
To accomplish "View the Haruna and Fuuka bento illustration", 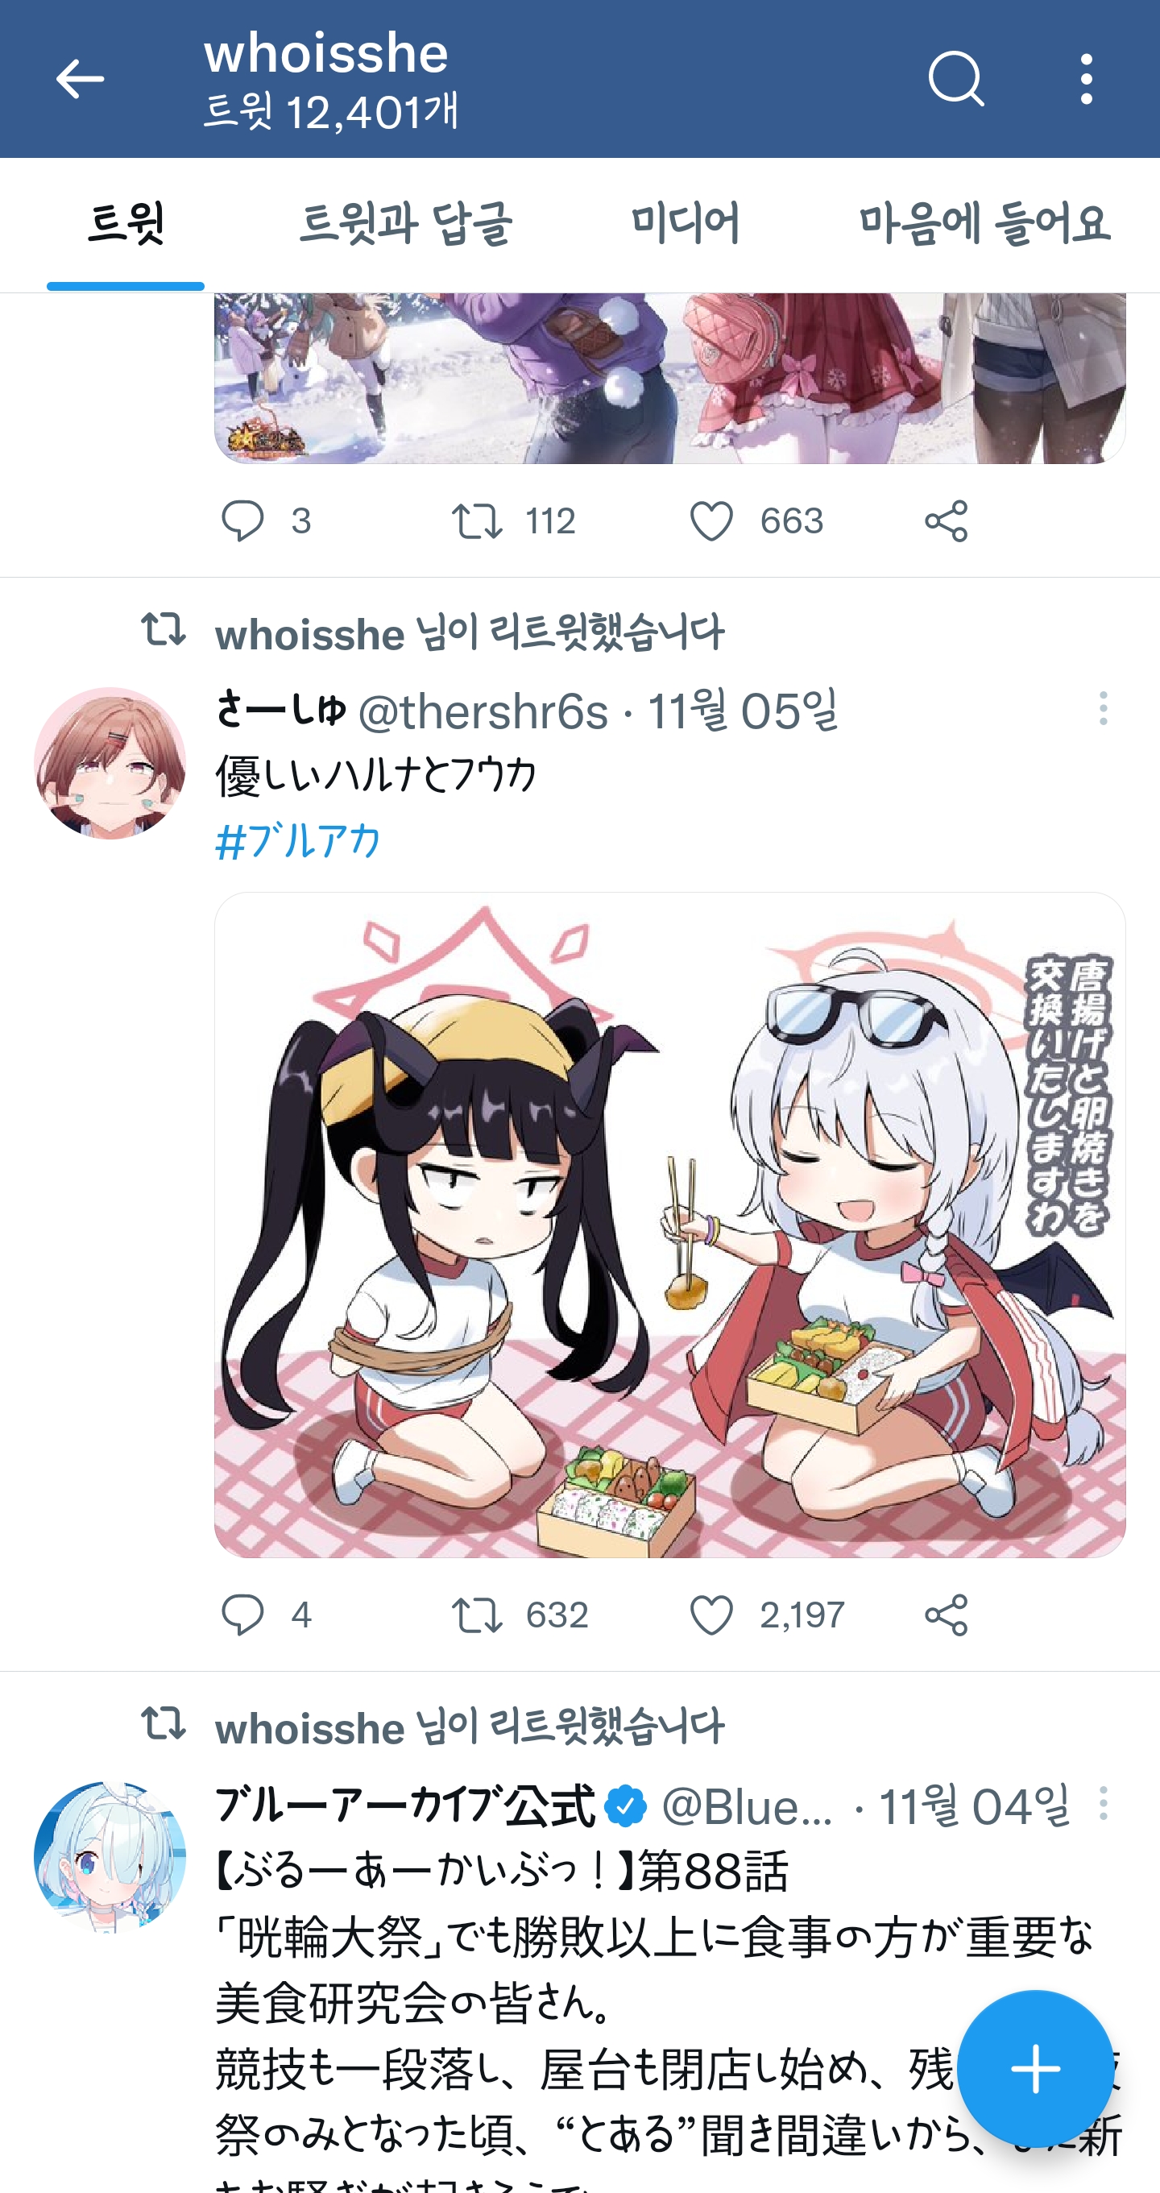I will coord(669,1225).
